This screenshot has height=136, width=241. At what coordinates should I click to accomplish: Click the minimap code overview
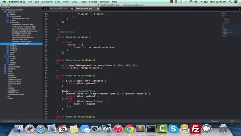(227, 24)
